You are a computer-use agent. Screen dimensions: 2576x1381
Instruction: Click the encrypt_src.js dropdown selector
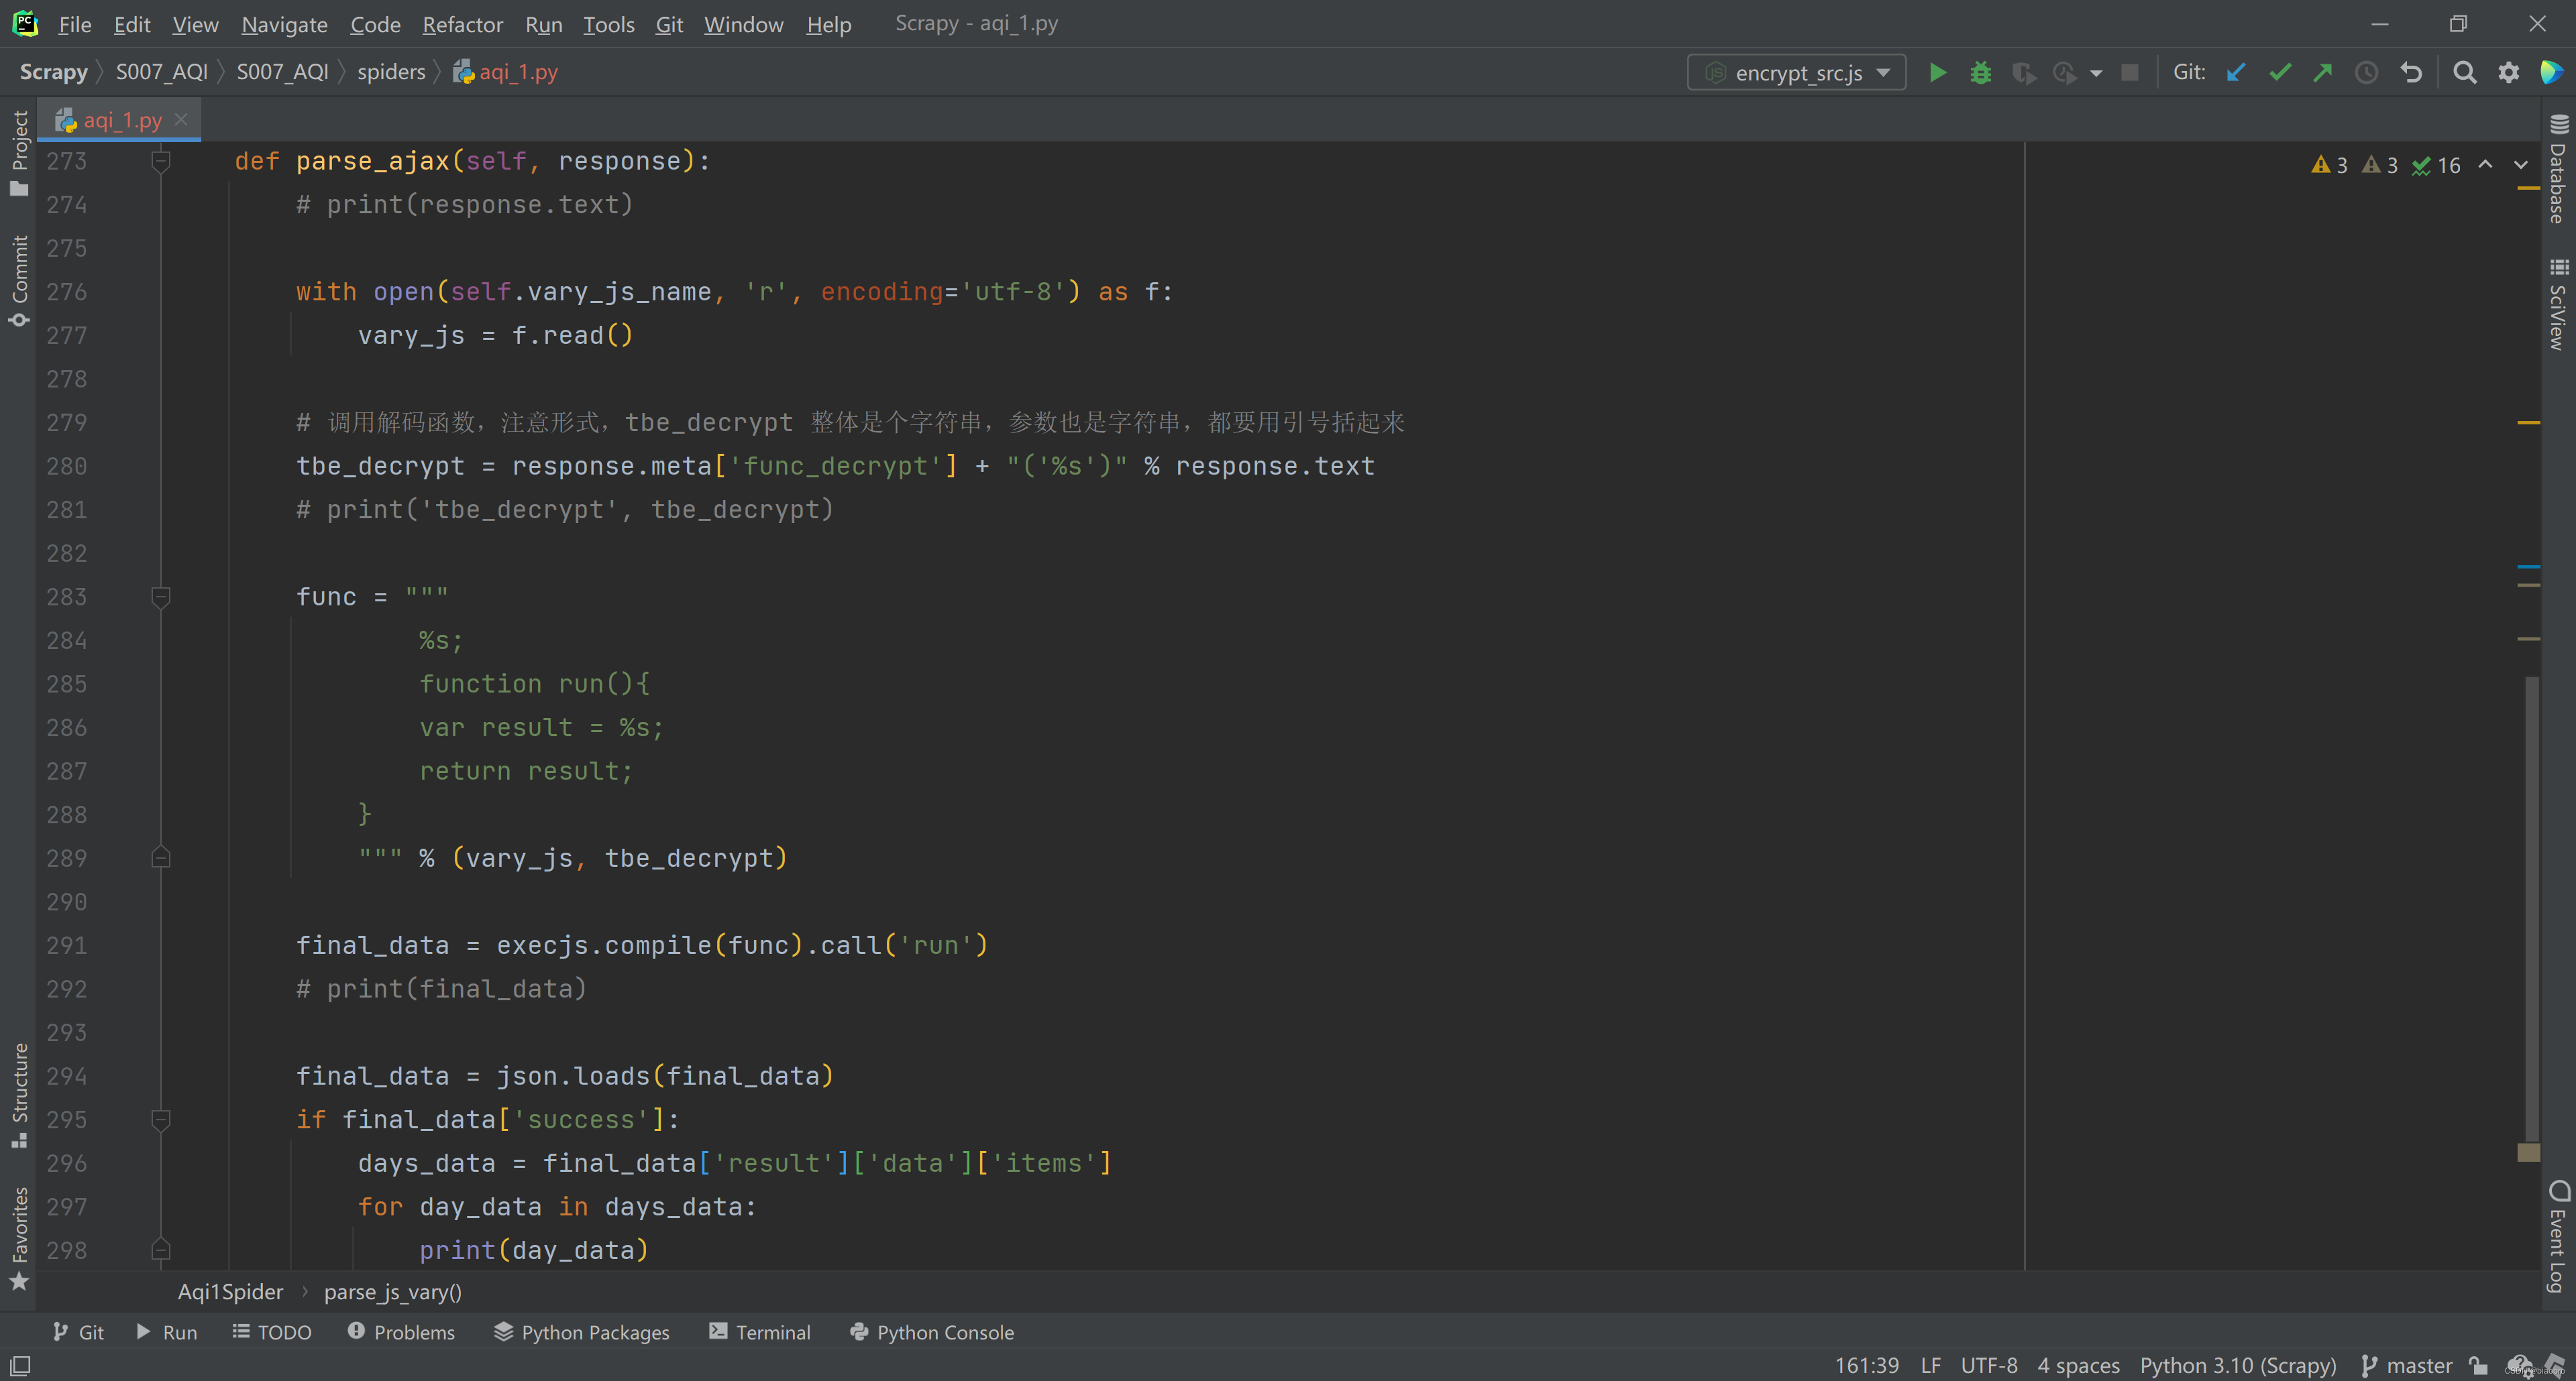point(1797,72)
